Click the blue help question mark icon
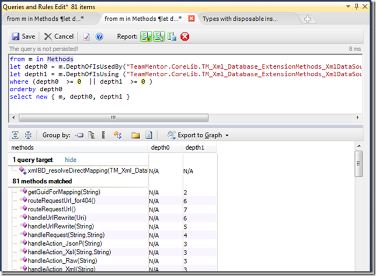The width and height of the screenshot is (376, 276). [x=99, y=36]
